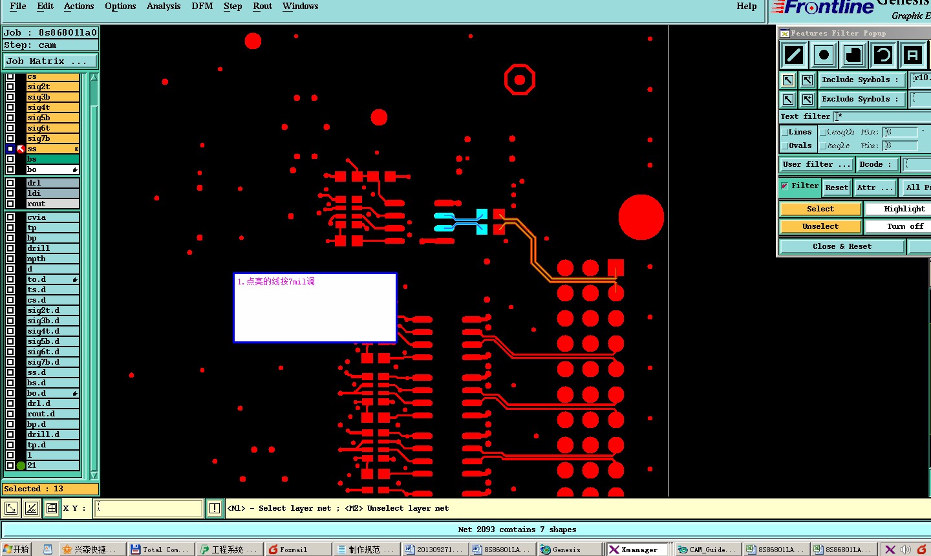Click the Text filter input field
931x556 pixels.
coord(883,117)
